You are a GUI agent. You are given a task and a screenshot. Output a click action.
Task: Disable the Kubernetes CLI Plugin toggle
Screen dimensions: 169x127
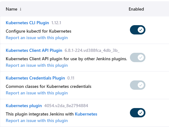pos(138,30)
